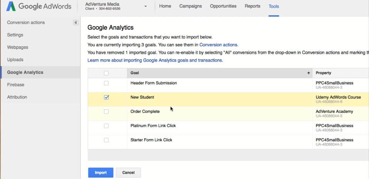Sort by the Property column header
This screenshot has width=369, height=179.
tap(323, 73)
